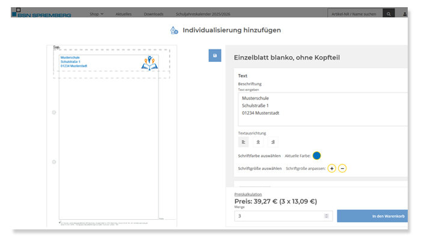
Task: Center the text alignment
Action: pos(258,142)
